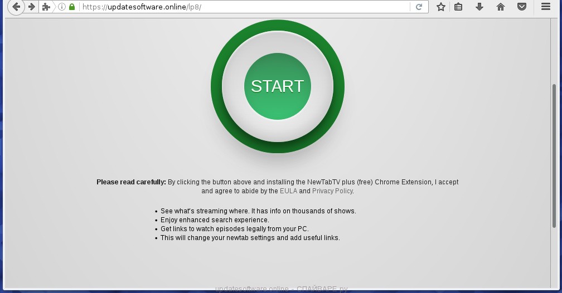Open the Privacy Policy link
562x293 pixels.
coord(332,191)
